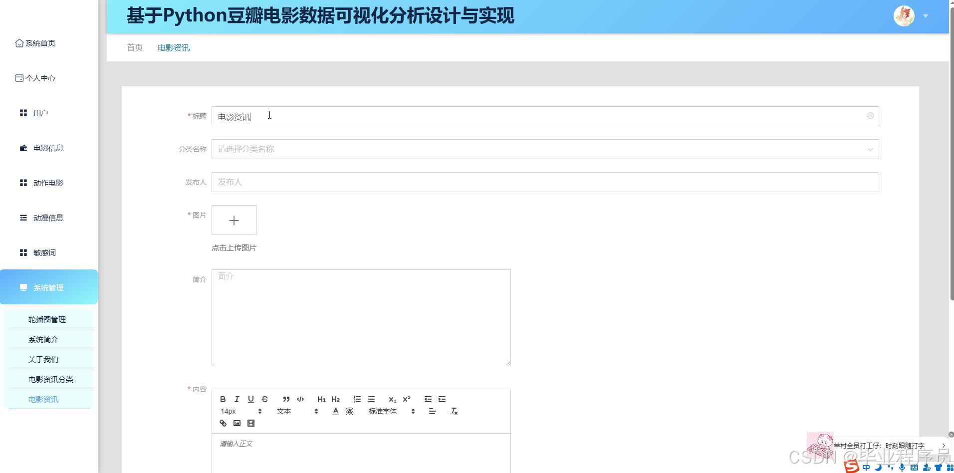Image resolution: width=954 pixels, height=473 pixels.
Task: Toggle subscript formatting in the editor
Action: [392, 399]
